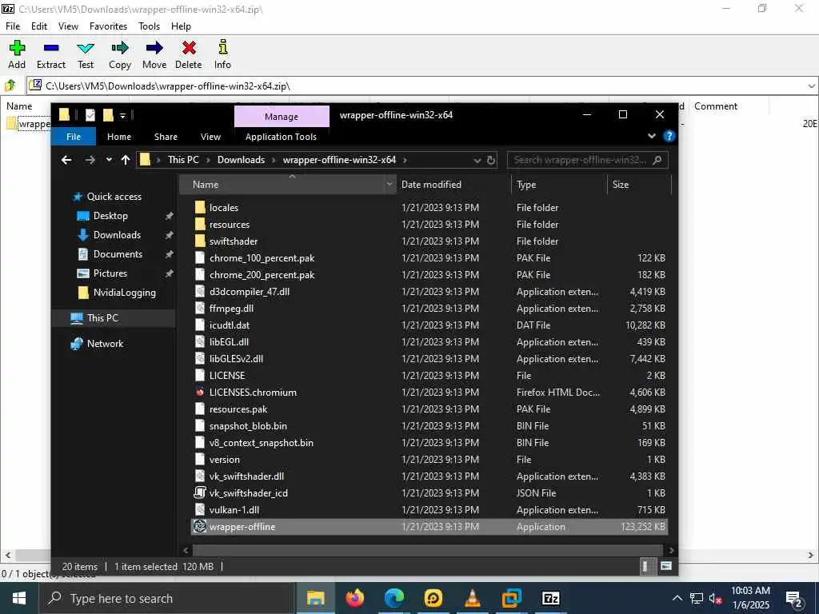Switch to large icons view in status bar

pyautogui.click(x=666, y=567)
